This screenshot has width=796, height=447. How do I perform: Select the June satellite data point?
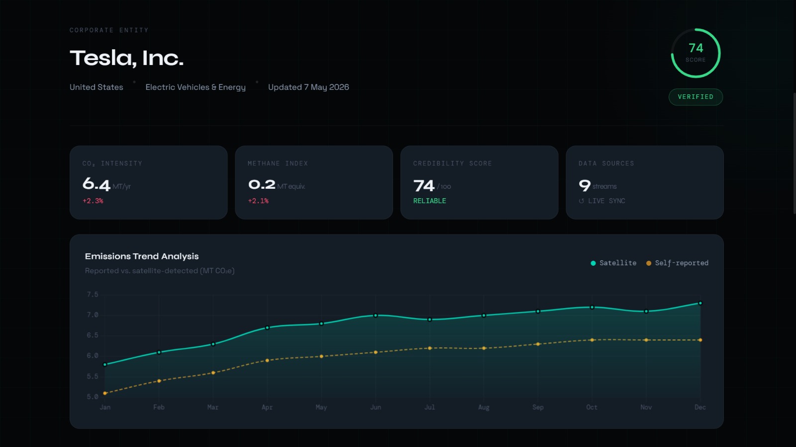[x=376, y=315]
